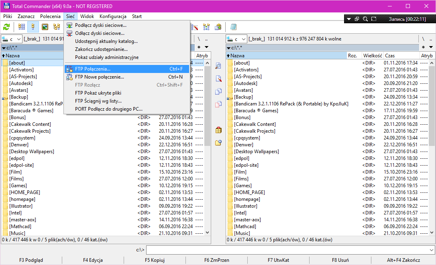The width and height of the screenshot is (436, 265).
Task: Click the left panel root backslash button
Action: (x=199, y=39)
